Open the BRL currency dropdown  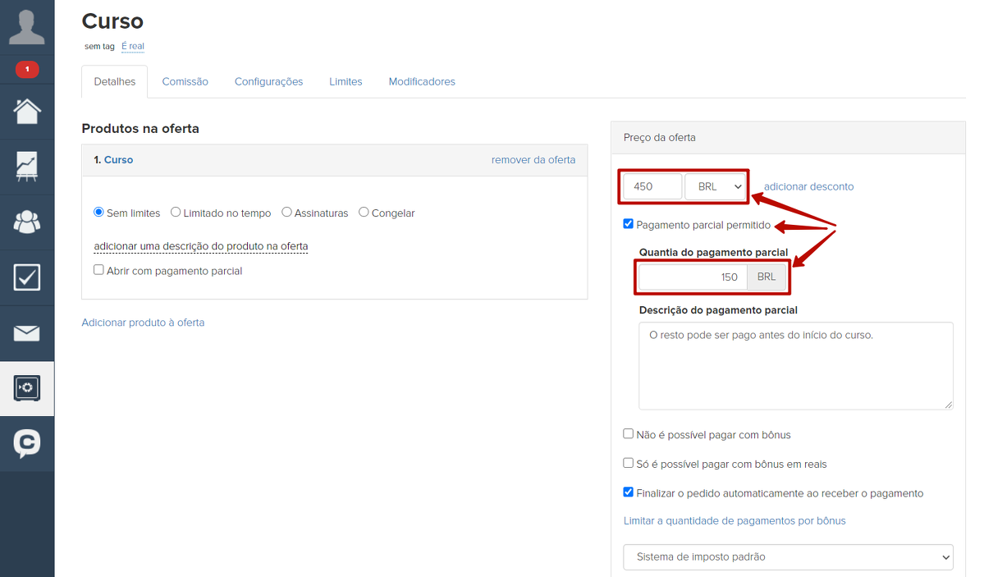pos(716,186)
